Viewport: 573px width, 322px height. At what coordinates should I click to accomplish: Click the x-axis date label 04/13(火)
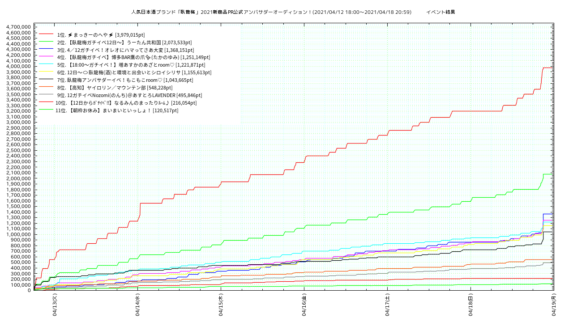click(x=55, y=305)
